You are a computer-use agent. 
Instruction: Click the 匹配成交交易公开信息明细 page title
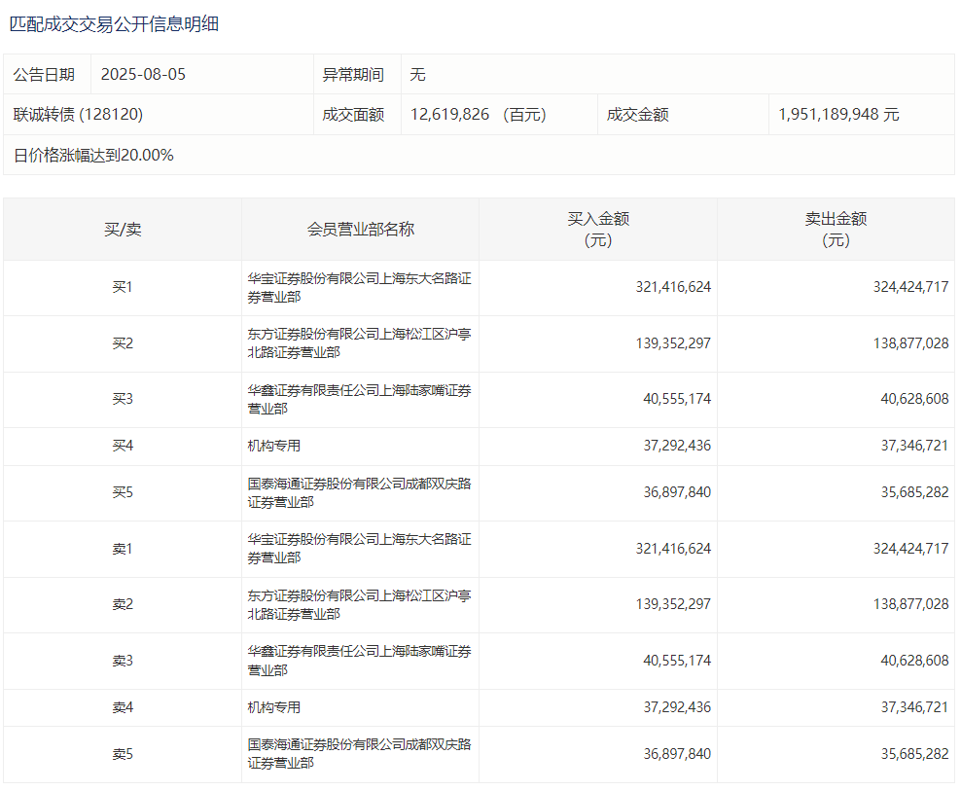[114, 24]
